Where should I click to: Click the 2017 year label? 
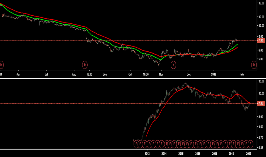coord(215,154)
